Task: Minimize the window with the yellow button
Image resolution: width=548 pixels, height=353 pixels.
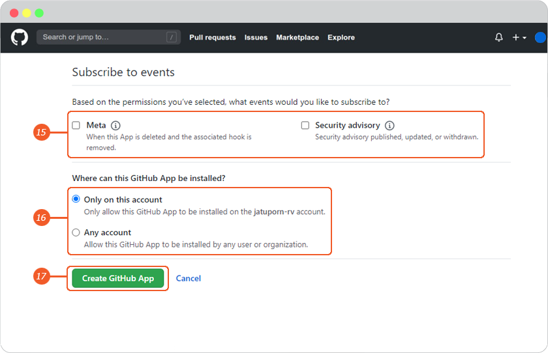Action: (x=27, y=13)
